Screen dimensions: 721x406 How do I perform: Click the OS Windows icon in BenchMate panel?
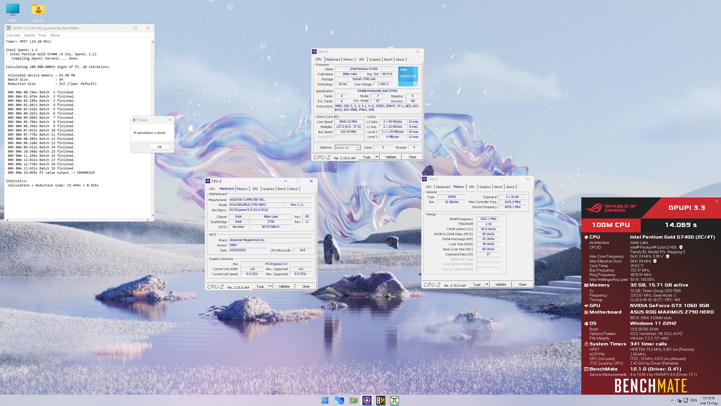[x=586, y=323]
